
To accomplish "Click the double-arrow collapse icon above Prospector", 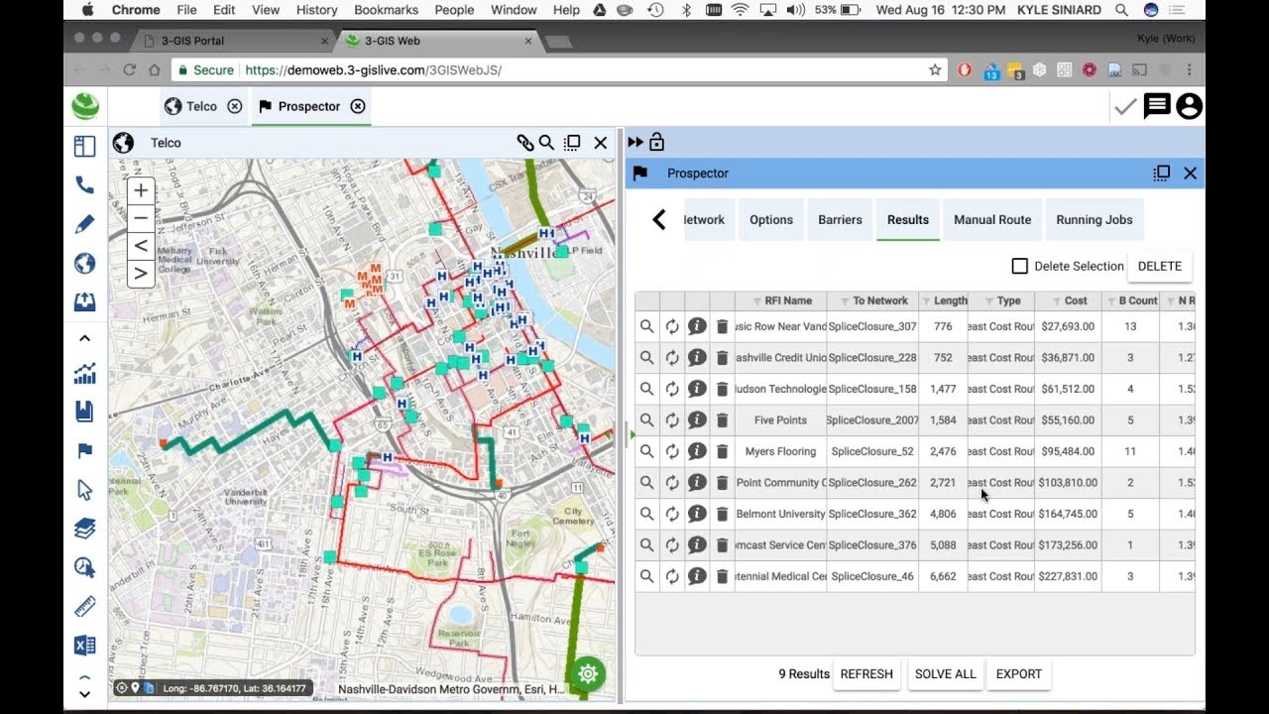I will 635,143.
